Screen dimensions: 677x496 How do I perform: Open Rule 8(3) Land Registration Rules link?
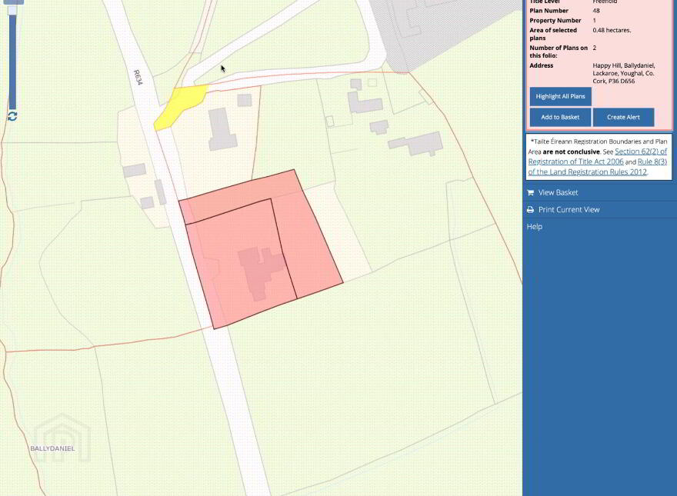point(598,167)
